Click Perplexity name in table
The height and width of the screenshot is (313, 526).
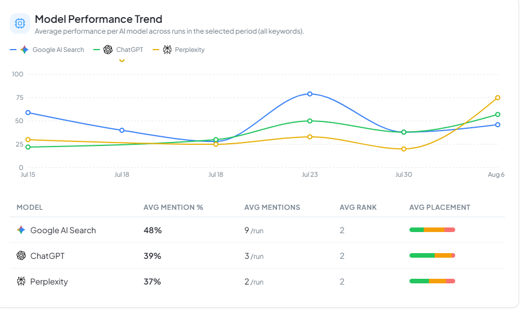point(49,282)
